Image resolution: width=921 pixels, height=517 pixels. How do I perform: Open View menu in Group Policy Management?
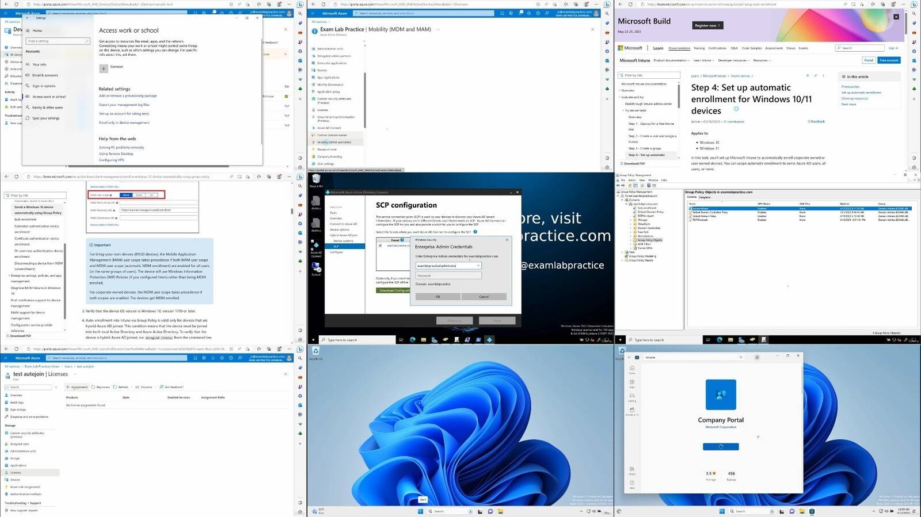[642, 180]
